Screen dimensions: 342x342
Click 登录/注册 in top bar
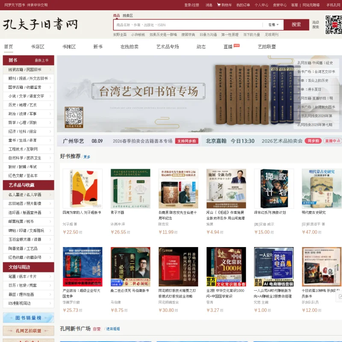pyautogui.click(x=192, y=5)
